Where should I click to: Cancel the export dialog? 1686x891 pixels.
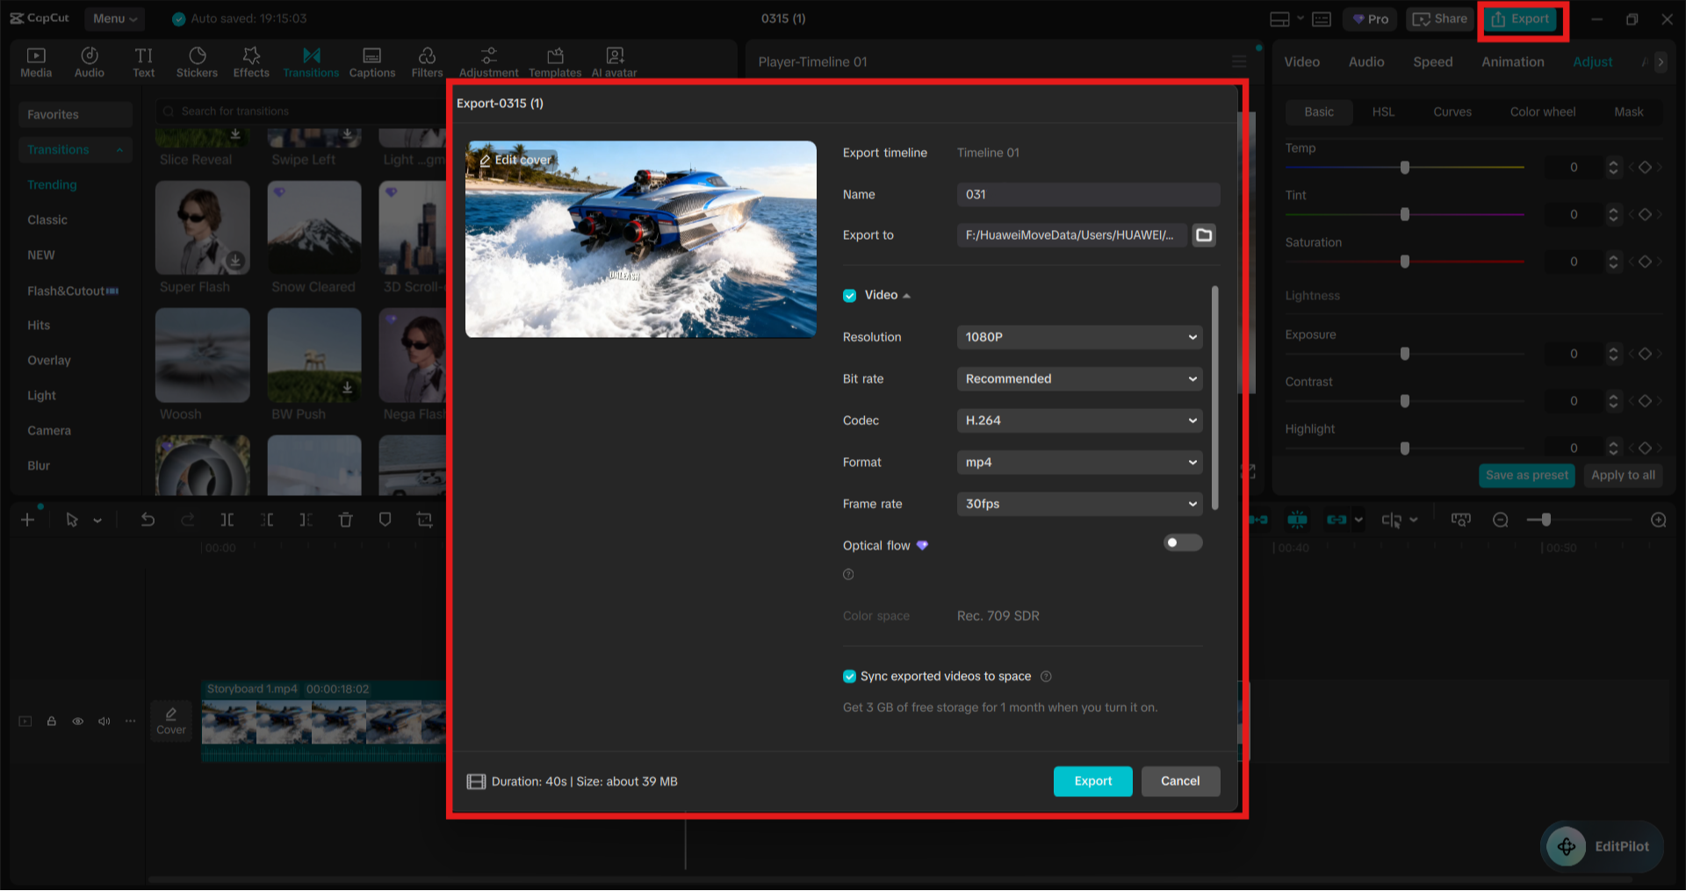1180,781
